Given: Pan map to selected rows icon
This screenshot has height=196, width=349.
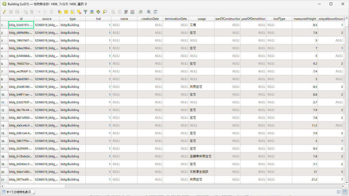Looking at the screenshot, I should tap(98, 12).
